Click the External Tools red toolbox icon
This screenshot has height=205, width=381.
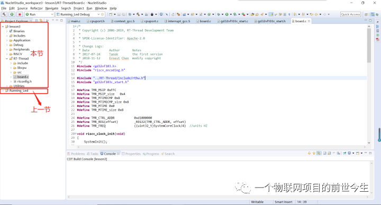(243, 14)
